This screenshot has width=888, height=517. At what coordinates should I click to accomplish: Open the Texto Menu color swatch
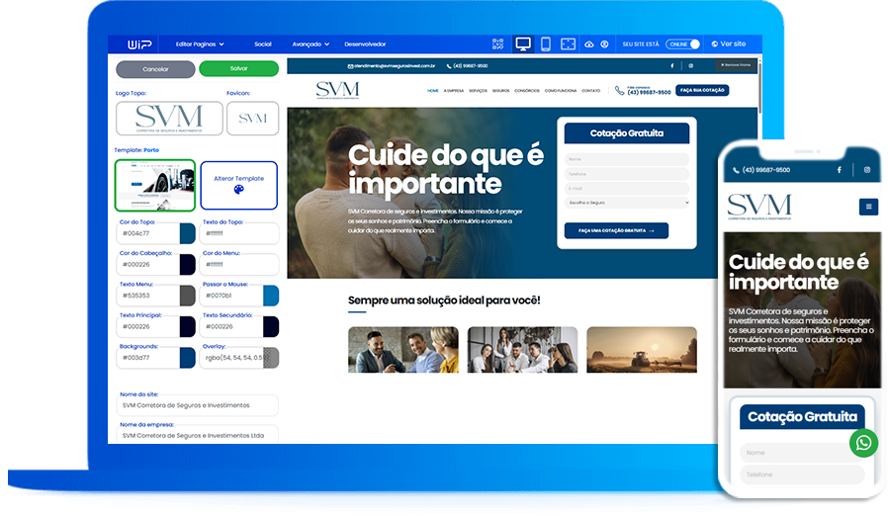point(188,296)
